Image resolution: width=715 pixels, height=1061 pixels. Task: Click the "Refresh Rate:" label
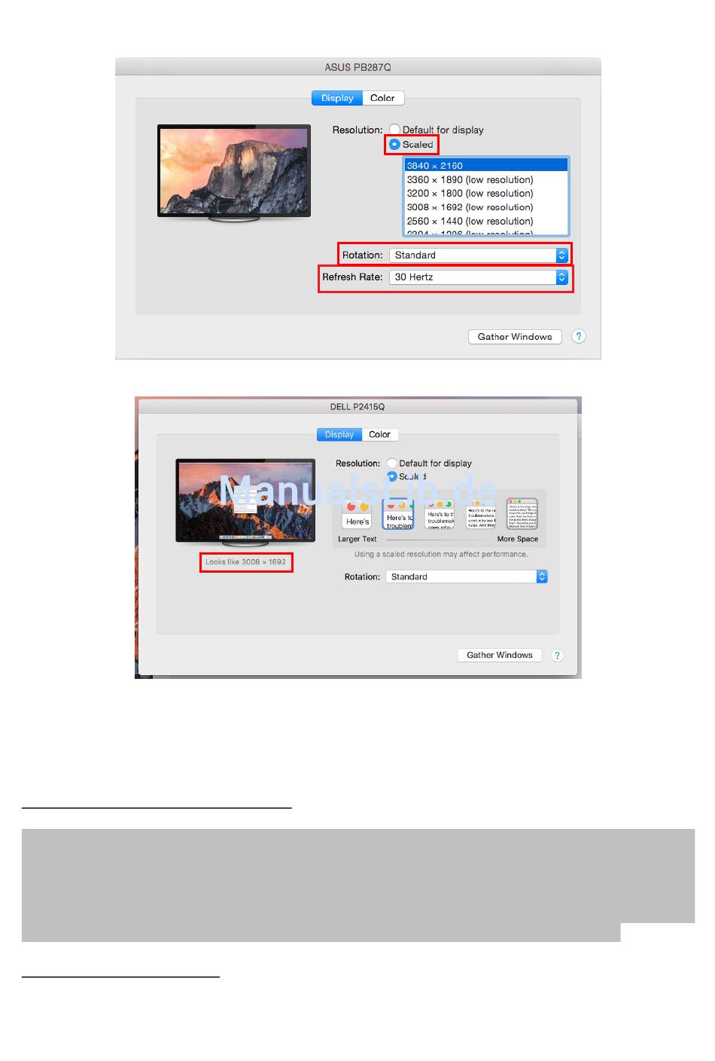click(x=352, y=277)
